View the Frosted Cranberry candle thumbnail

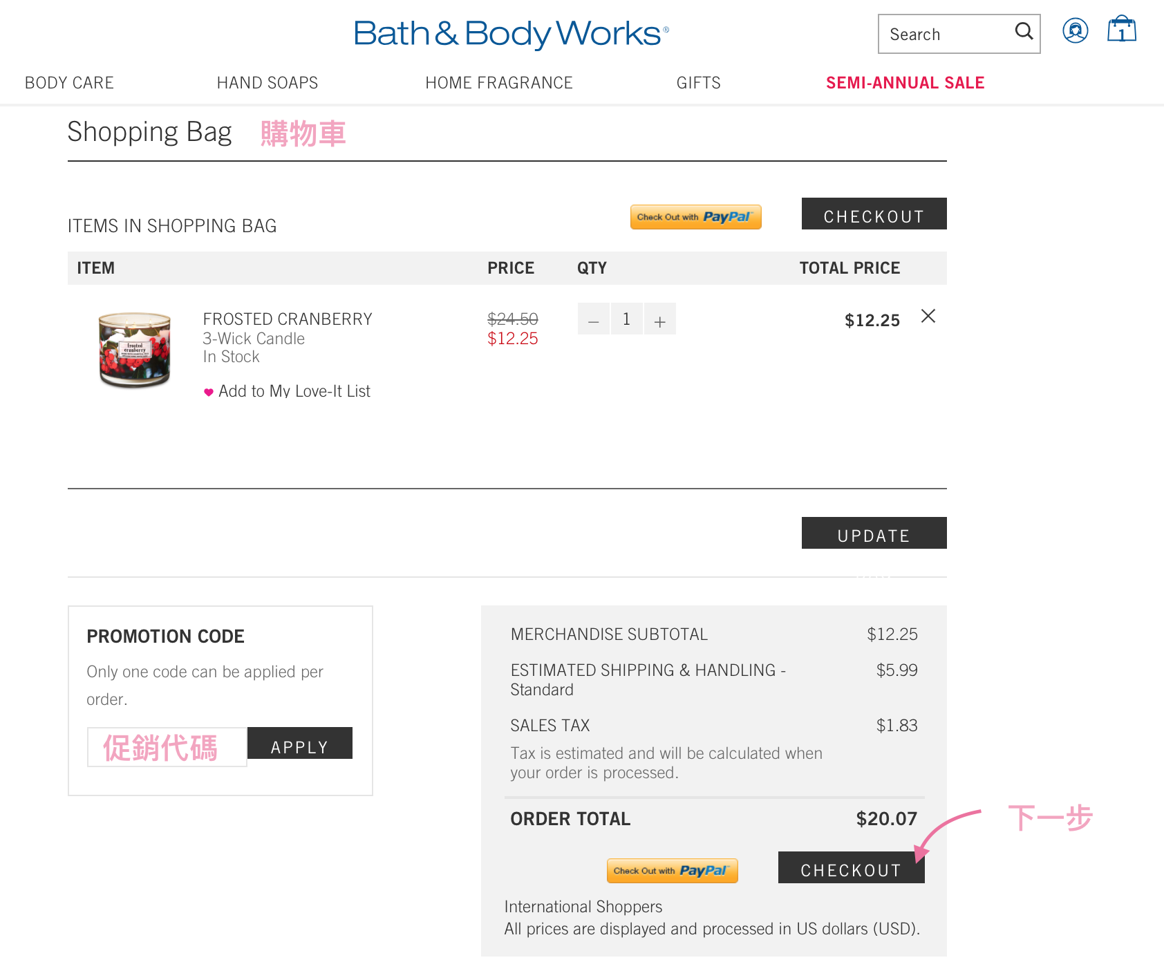coord(135,350)
